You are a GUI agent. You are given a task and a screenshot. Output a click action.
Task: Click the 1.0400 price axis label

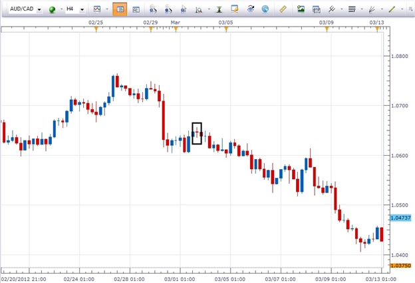tap(400, 255)
